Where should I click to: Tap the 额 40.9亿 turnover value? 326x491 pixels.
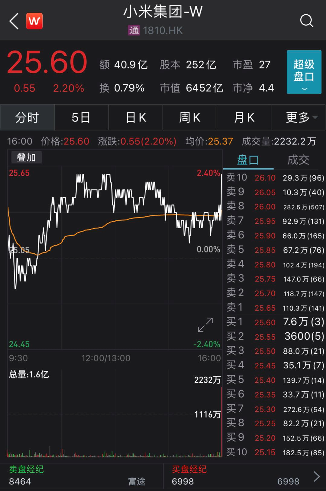pyautogui.click(x=123, y=64)
